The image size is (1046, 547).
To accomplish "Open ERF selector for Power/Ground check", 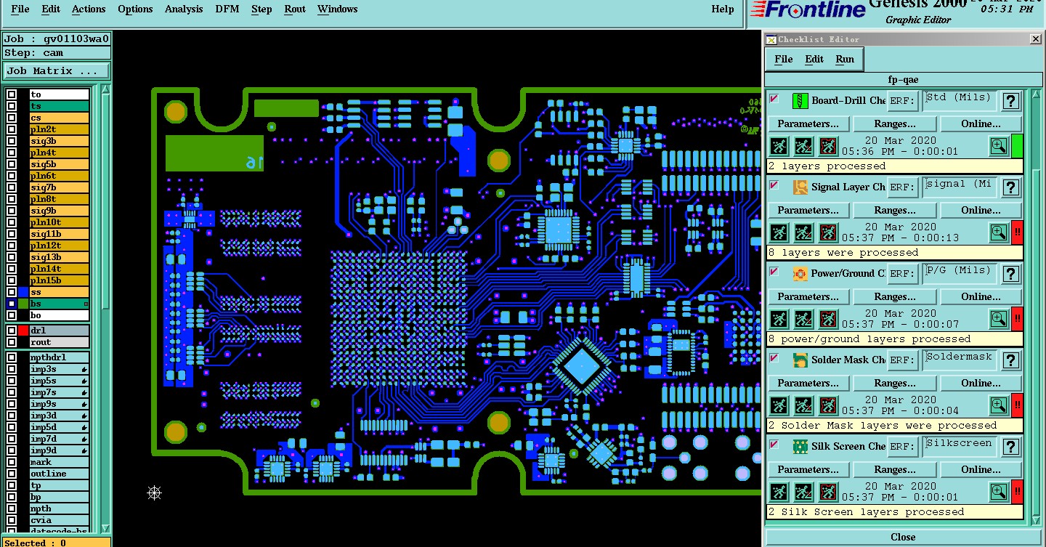I will (x=902, y=274).
